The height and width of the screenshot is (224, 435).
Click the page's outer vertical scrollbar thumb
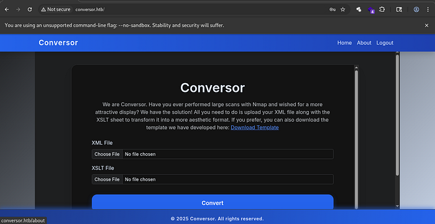tap(397, 115)
